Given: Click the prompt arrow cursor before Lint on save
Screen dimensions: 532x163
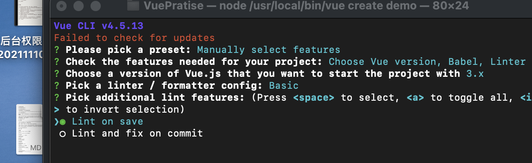Looking at the screenshot, I should click(56, 122).
